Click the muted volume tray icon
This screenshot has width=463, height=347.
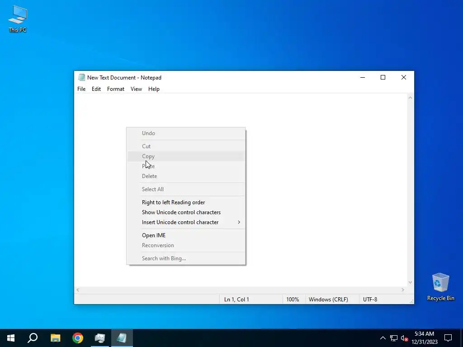(404, 338)
